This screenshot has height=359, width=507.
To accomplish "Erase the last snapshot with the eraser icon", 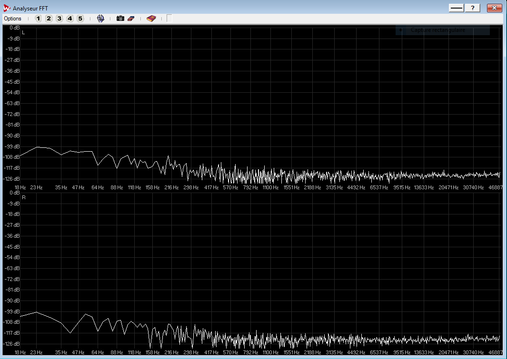I will 130,19.
